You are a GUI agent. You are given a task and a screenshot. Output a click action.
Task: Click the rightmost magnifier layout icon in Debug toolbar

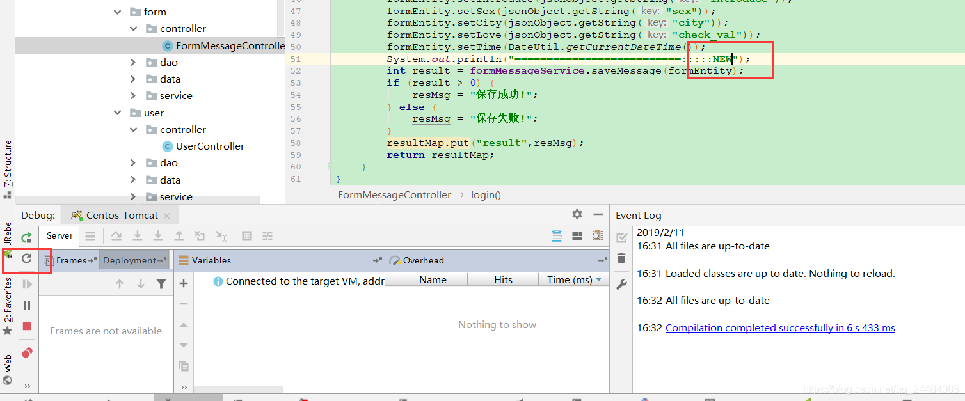click(x=598, y=236)
